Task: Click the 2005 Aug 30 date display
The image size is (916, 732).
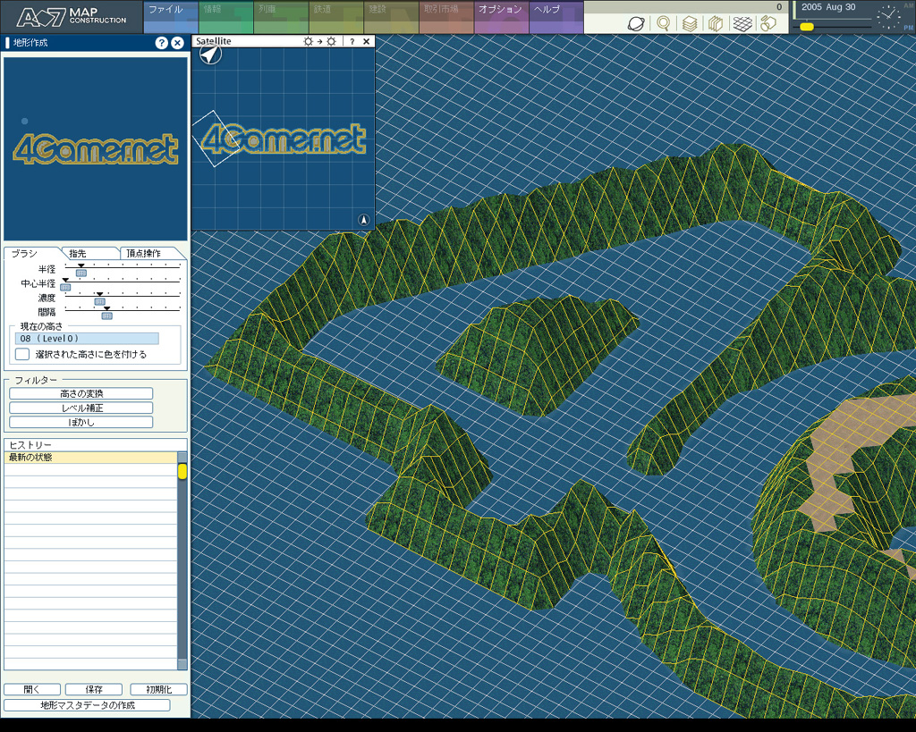Action: pos(828,7)
